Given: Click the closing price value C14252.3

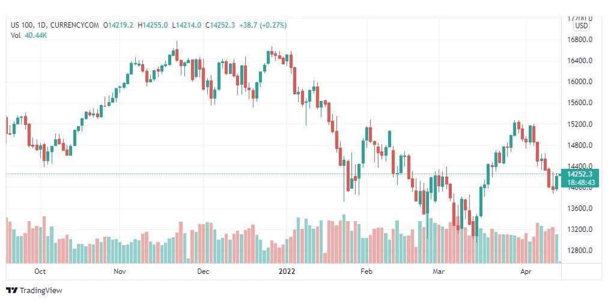Looking at the screenshot, I should pyautogui.click(x=220, y=25).
